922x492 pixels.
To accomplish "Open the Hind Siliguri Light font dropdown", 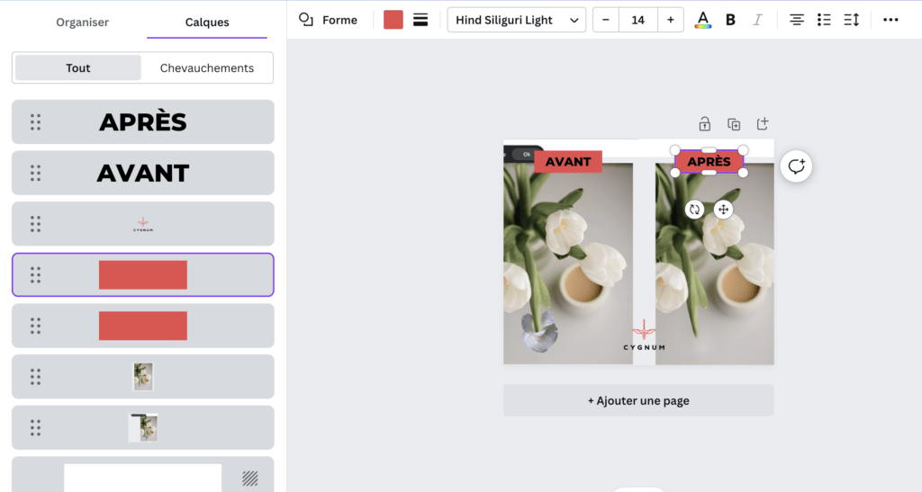I will 516,20.
